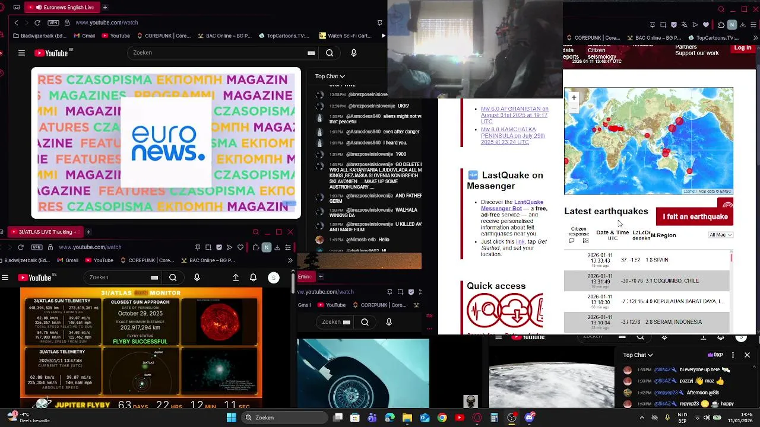Open notifications bell in 3I/ATLAS window
This screenshot has height=427, width=760.
[254, 278]
